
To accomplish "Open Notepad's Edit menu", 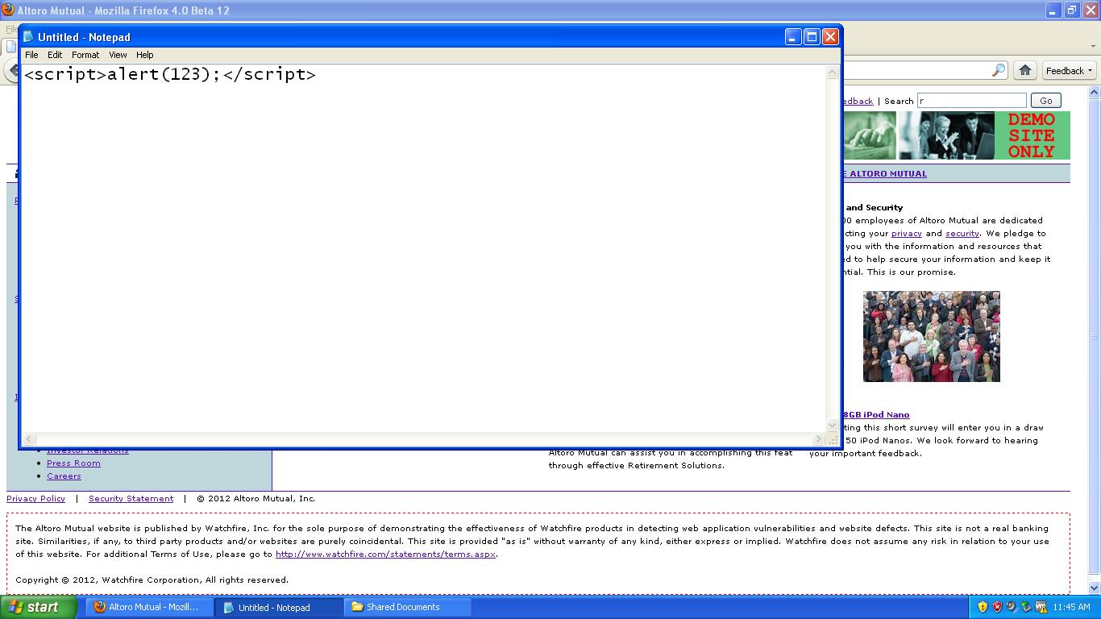I will pos(55,55).
